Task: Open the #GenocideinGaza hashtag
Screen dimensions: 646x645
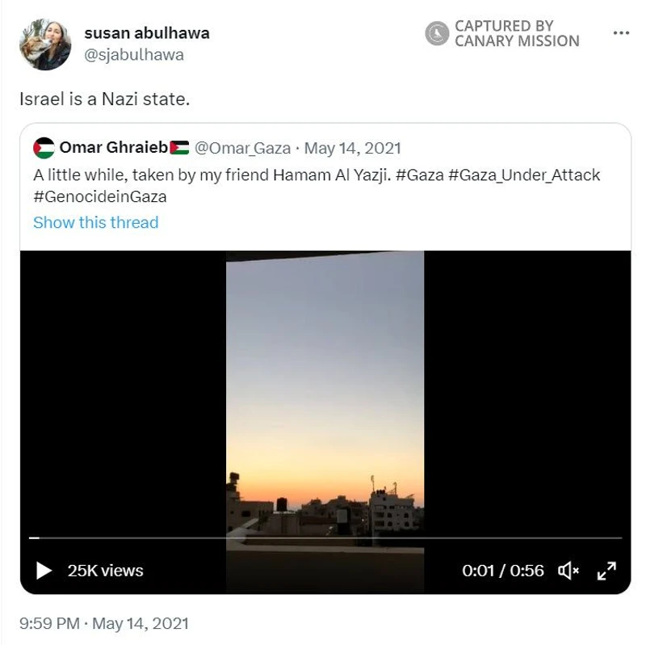Action: (100, 196)
